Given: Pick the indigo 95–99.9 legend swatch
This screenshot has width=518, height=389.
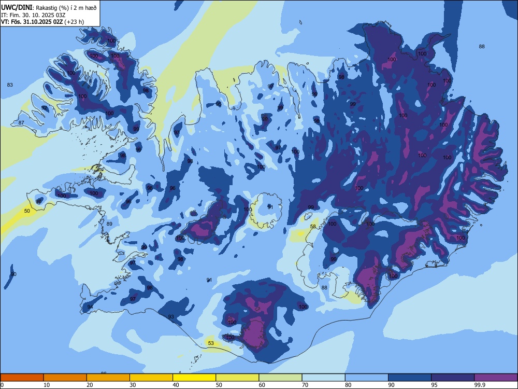Looking at the screenshot, I should [x=453, y=378].
